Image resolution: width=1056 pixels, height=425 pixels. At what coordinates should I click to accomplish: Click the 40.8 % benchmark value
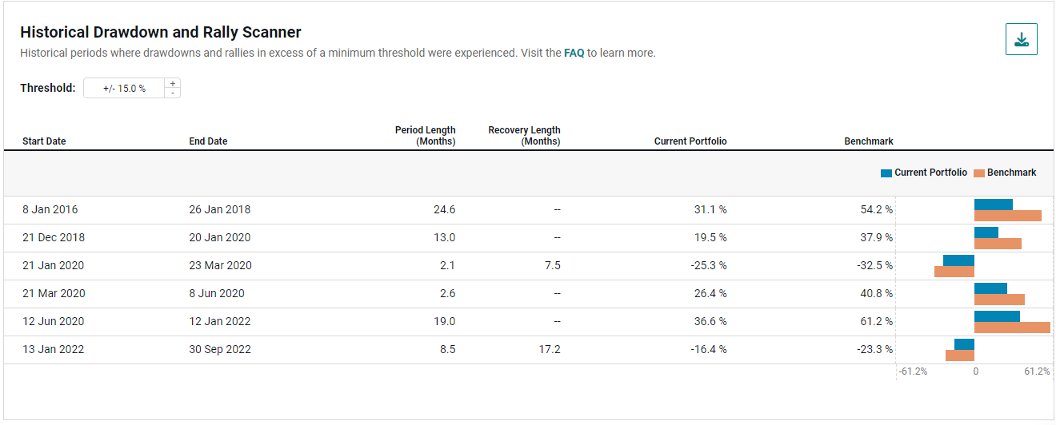coord(876,293)
